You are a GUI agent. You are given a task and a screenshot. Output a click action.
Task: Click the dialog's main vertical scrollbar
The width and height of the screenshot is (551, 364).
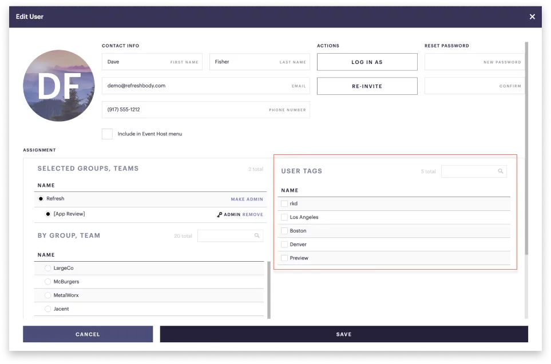(526, 148)
